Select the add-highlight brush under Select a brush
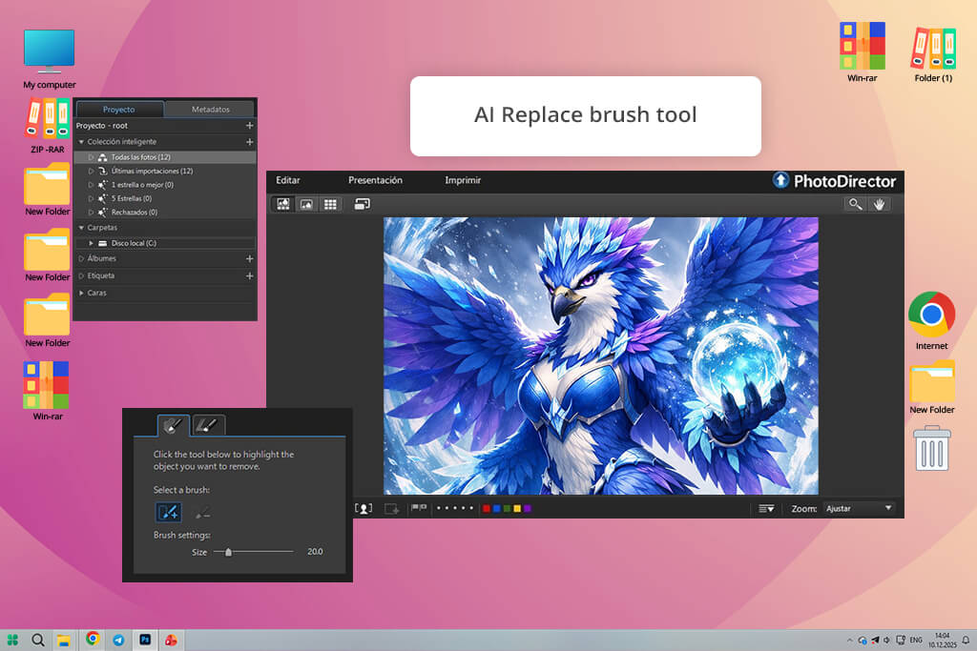 (168, 512)
